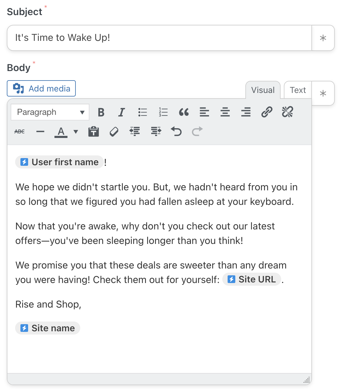338x389 pixels.
Task: Align text to the right
Action: [246, 112]
